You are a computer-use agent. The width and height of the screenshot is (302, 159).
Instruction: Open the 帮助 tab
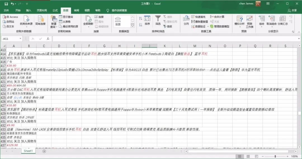pyautogui.click(x=98, y=10)
